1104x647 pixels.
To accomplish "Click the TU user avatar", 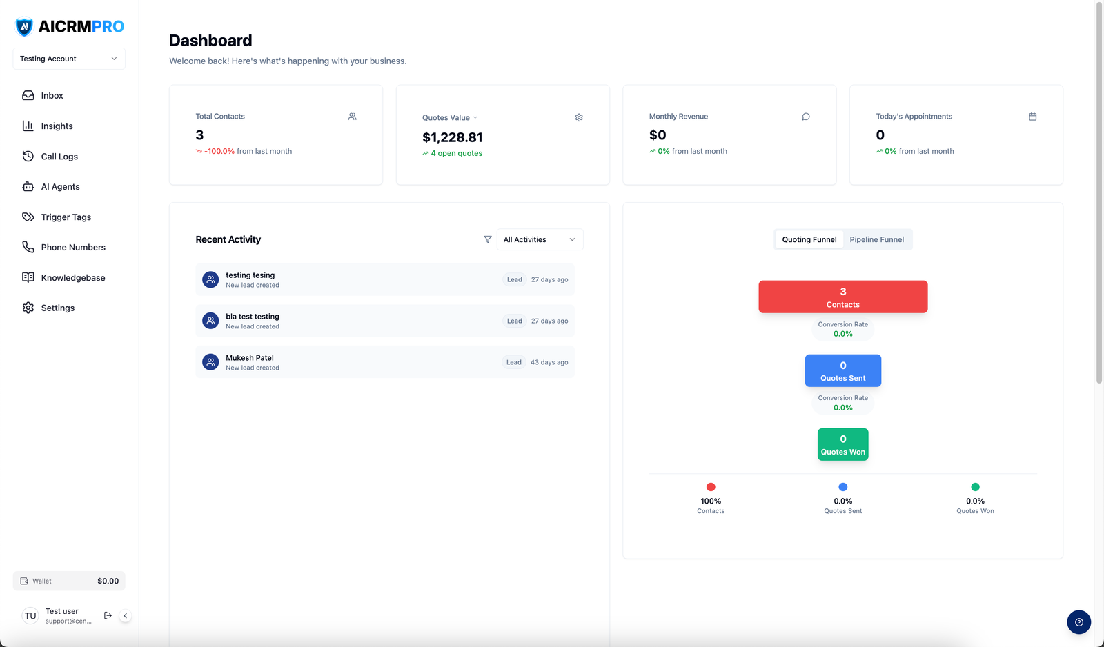I will pyautogui.click(x=30, y=616).
